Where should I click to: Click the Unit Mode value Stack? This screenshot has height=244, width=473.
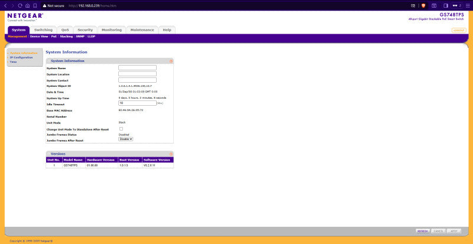(122, 122)
